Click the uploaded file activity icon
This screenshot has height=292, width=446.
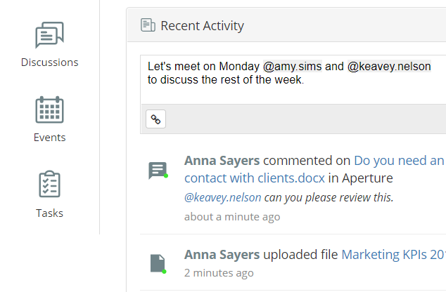[x=158, y=263]
